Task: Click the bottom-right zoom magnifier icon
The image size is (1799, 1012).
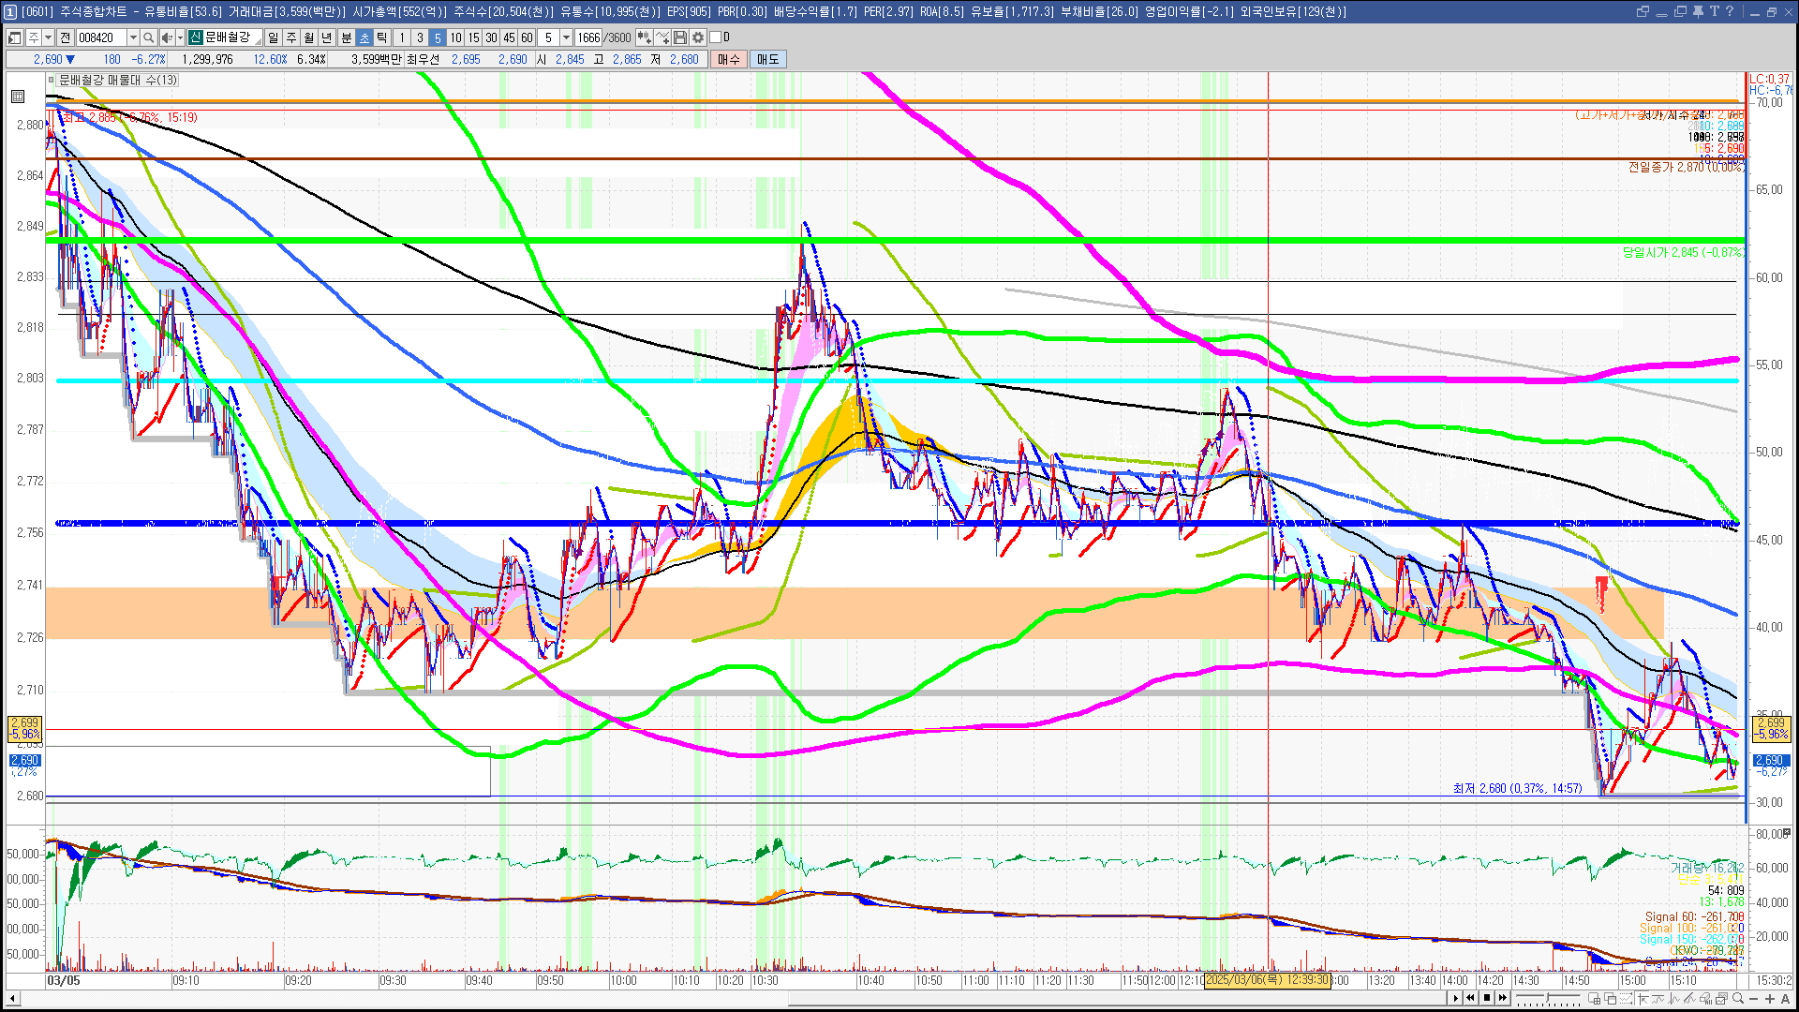Action: point(1738,998)
